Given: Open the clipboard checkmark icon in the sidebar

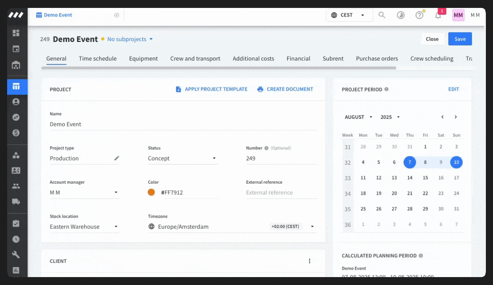Looking at the screenshot, I should click(16, 223).
